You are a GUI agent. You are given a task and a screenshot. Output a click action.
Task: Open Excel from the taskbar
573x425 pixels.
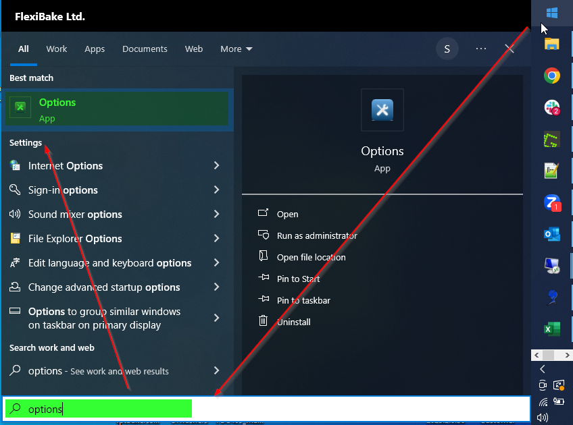coord(552,329)
